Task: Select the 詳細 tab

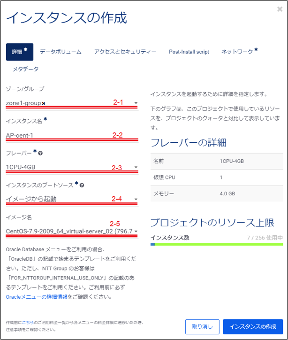Action: [19, 52]
